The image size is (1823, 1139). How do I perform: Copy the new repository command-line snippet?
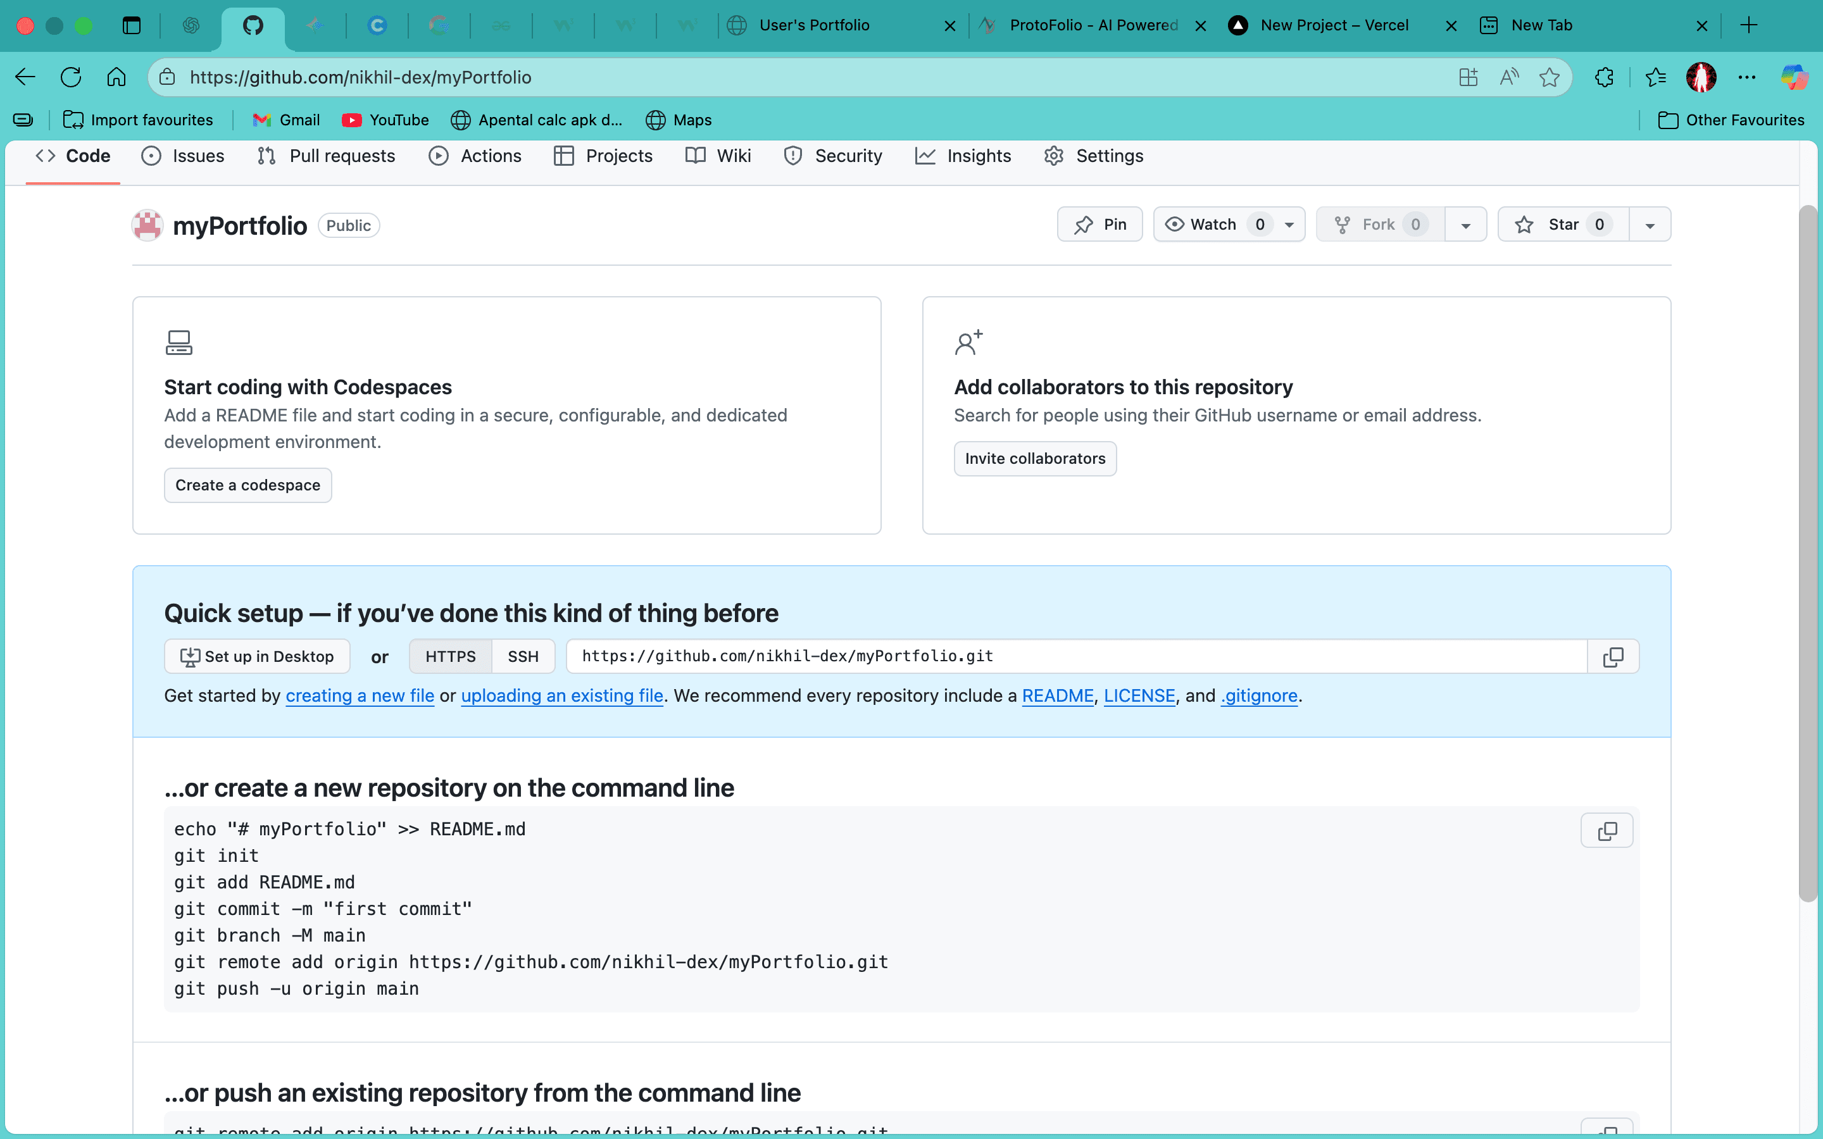tap(1607, 831)
